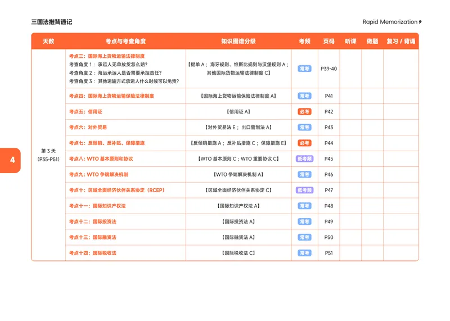Click the 听课 column header
The width and height of the screenshot is (450, 321).
pos(350,41)
